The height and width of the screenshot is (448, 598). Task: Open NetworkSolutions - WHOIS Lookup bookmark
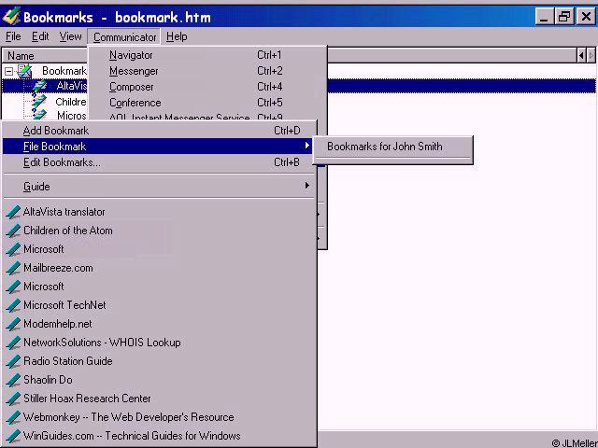click(x=160, y=343)
